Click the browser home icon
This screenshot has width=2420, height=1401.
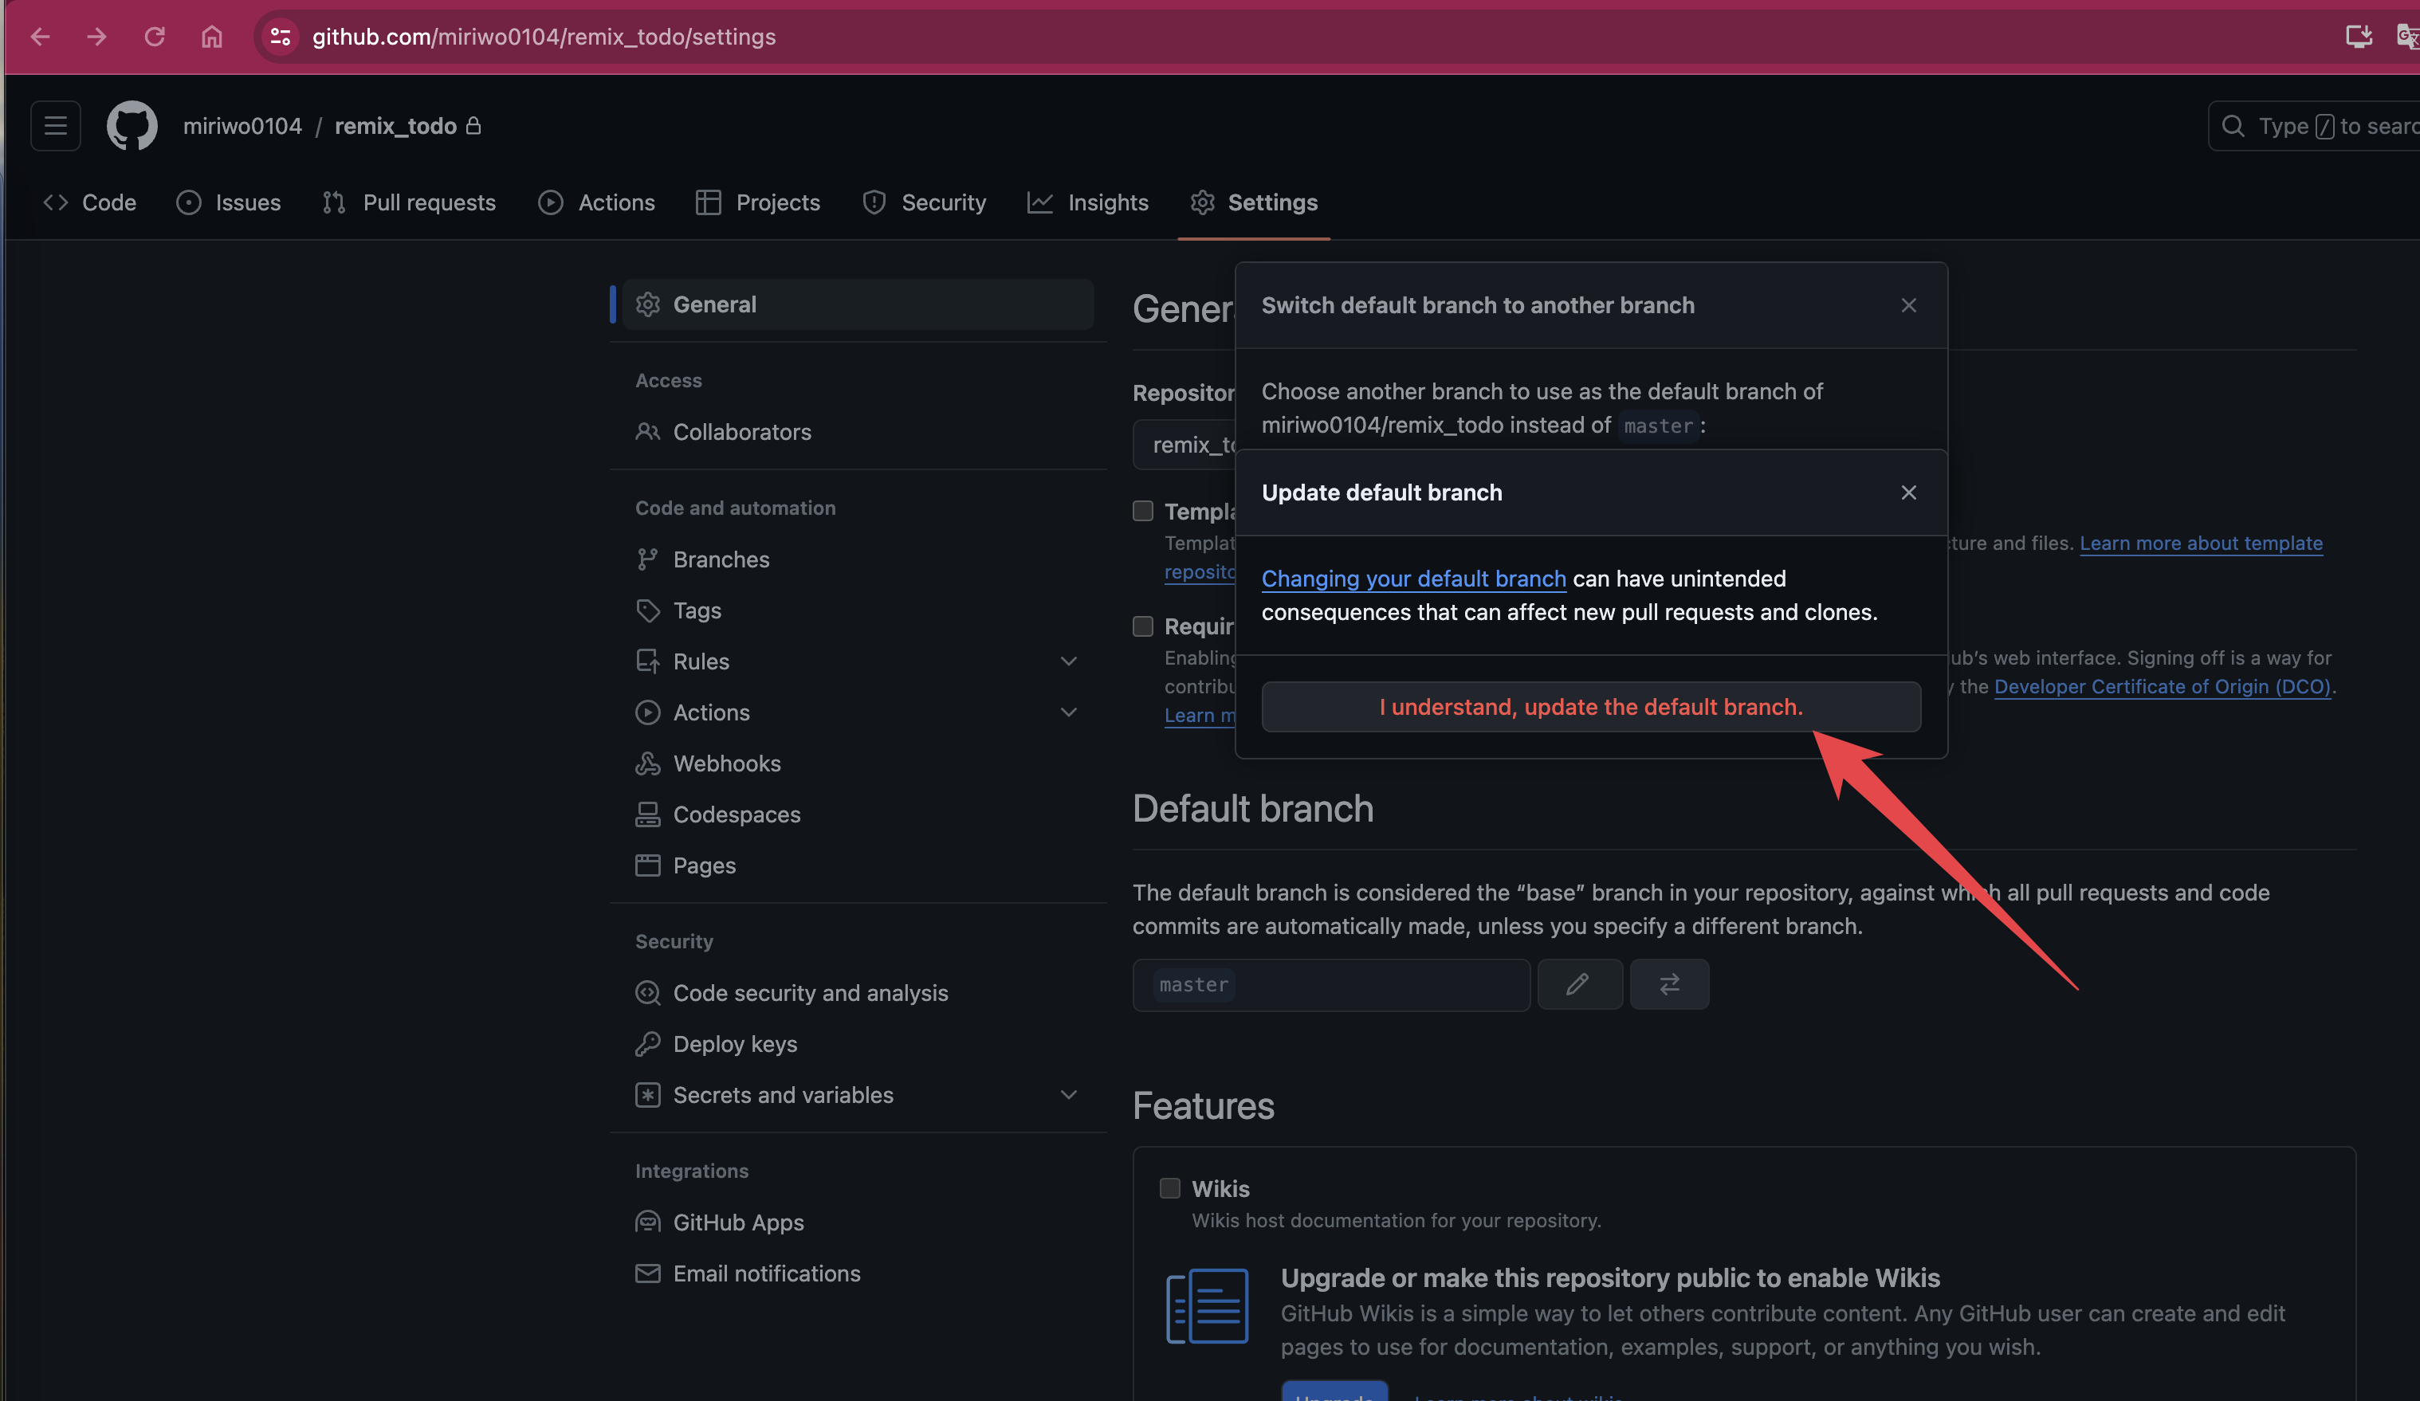pyautogui.click(x=211, y=37)
